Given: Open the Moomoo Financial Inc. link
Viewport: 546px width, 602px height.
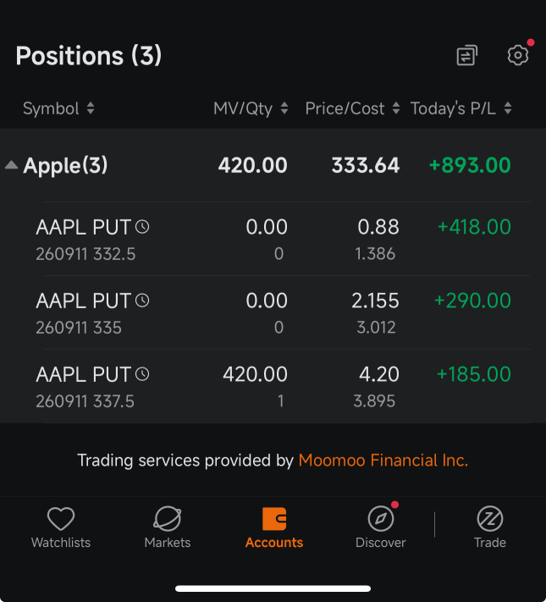Looking at the screenshot, I should point(383,460).
